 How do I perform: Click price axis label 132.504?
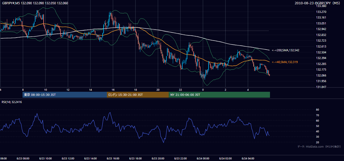pos(321,52)
